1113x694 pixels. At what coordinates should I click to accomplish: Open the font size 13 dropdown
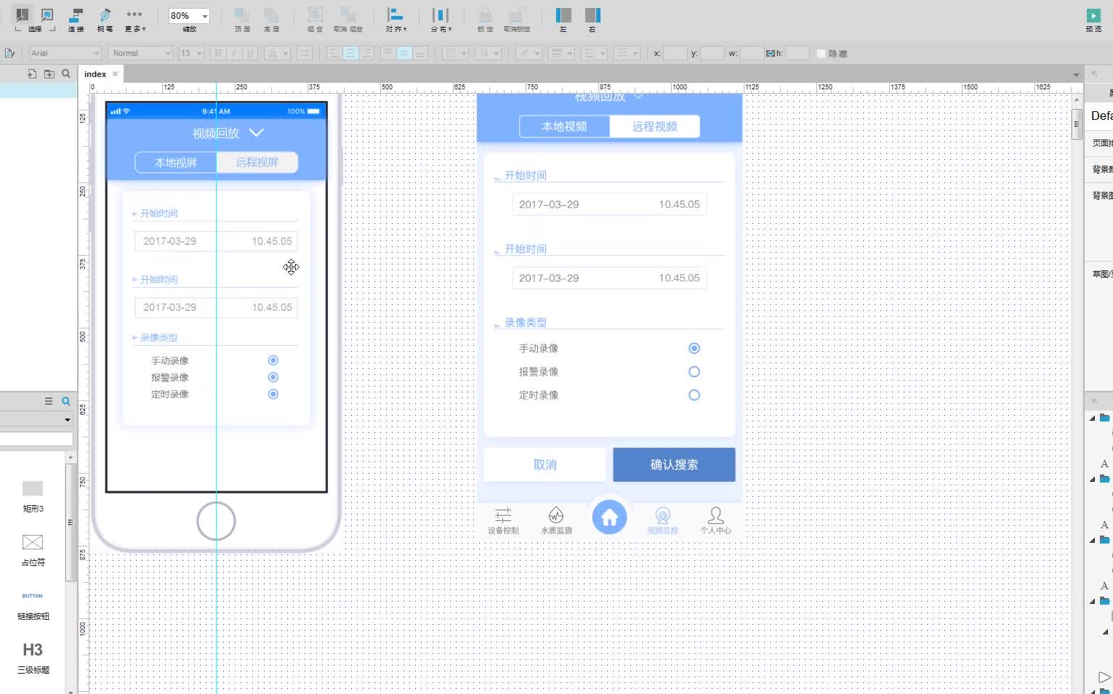[x=190, y=53]
